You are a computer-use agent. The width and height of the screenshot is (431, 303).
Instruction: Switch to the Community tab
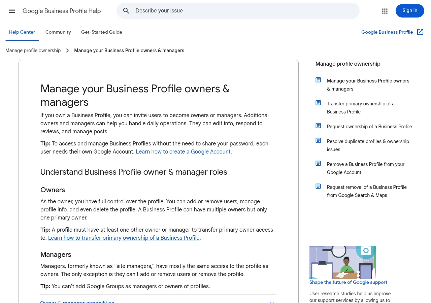(x=58, y=32)
